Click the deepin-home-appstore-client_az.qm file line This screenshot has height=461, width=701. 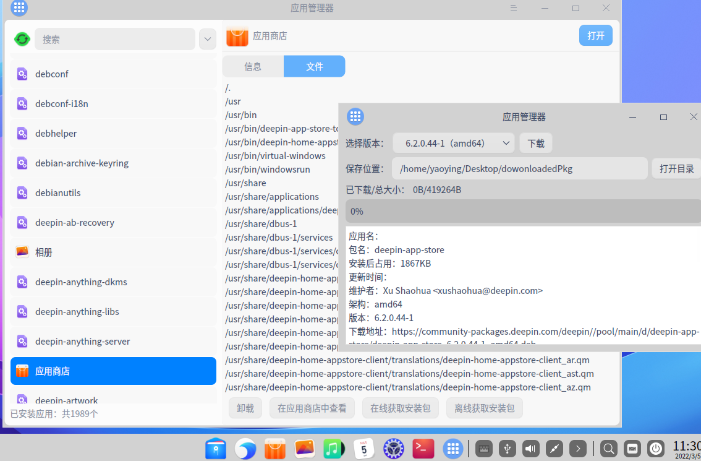pyautogui.click(x=408, y=387)
